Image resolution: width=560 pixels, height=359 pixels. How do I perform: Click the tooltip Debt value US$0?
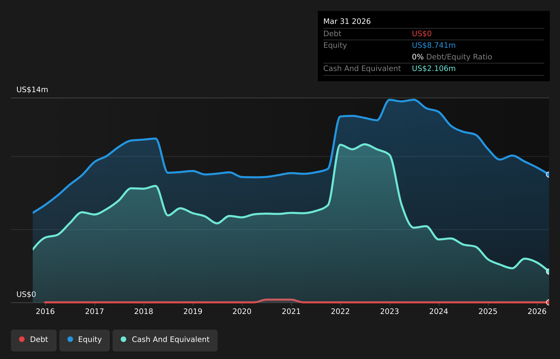422,34
